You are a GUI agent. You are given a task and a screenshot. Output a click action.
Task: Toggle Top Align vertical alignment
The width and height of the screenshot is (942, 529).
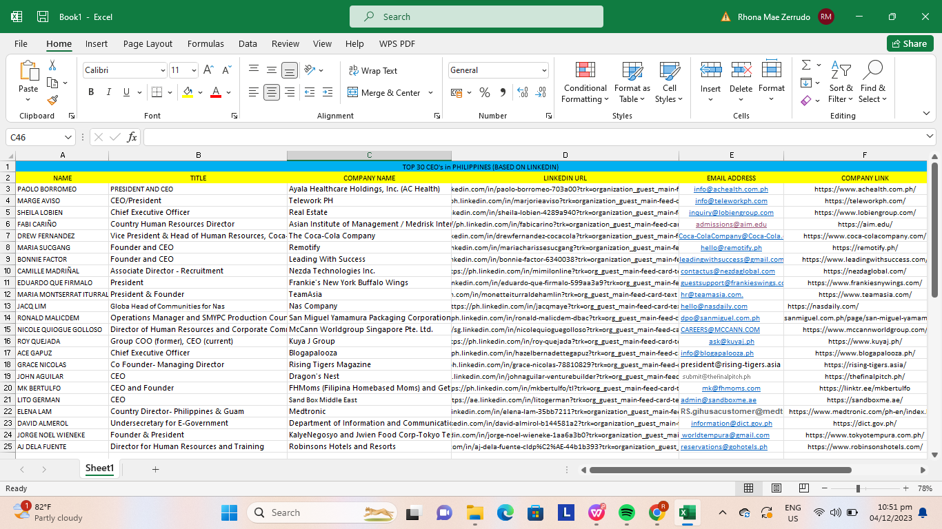click(x=254, y=70)
